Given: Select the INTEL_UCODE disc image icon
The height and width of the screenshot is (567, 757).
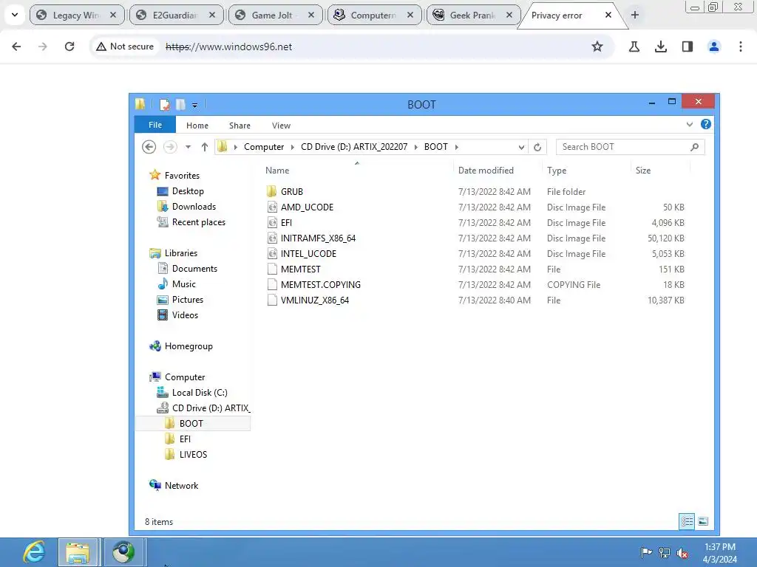Looking at the screenshot, I should 272,253.
